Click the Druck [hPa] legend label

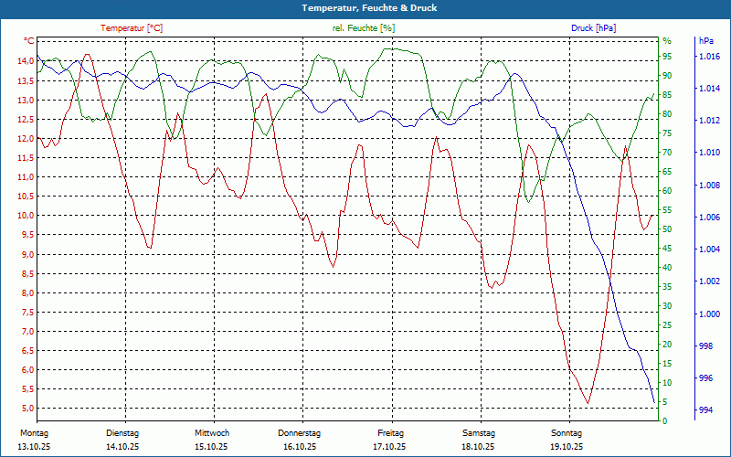(x=593, y=28)
